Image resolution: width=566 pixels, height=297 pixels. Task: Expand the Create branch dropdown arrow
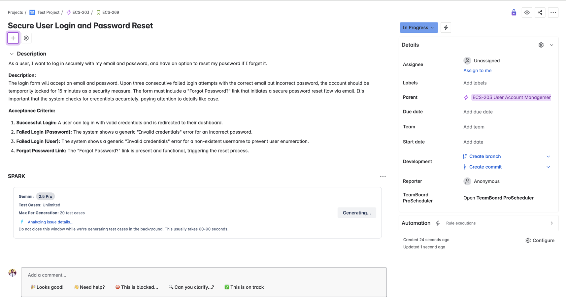[x=548, y=156]
